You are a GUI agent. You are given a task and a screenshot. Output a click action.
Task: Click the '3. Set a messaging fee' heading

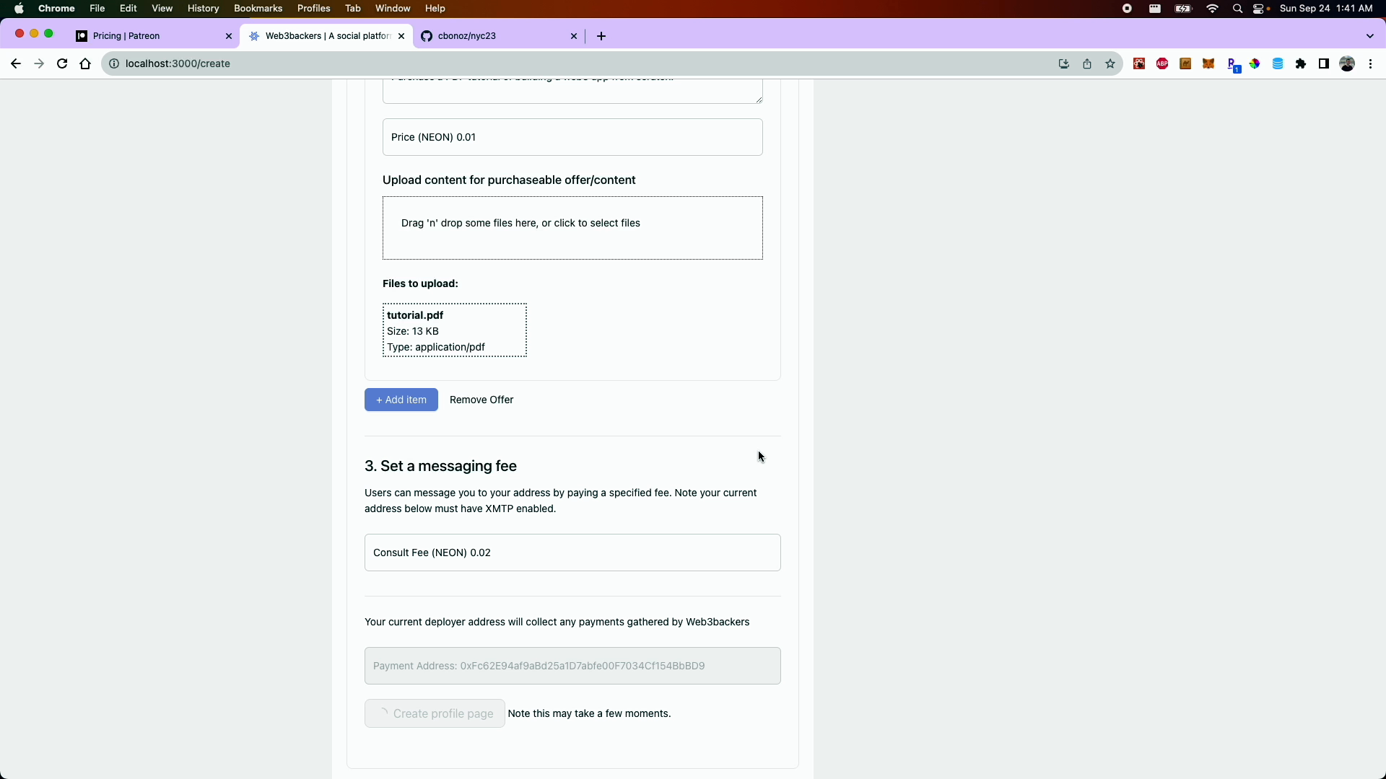click(440, 466)
